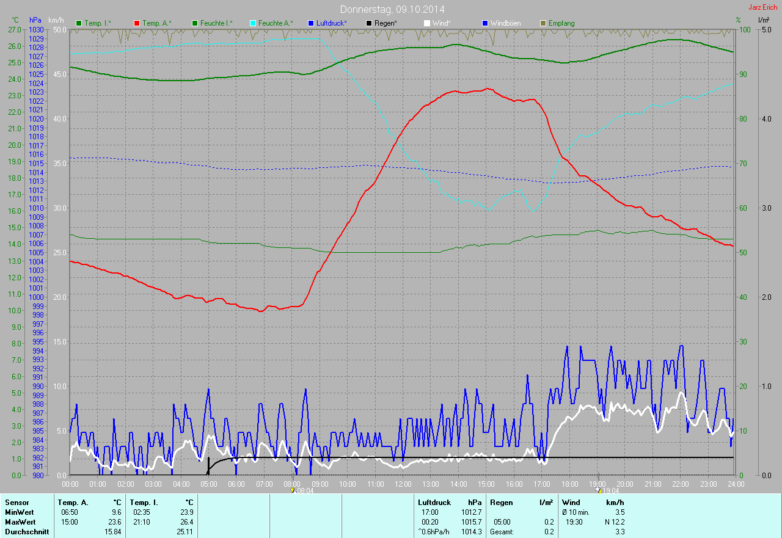Screen dimensions: 782x538
Task: Click the sunset marker at 19:04
Action: tap(599, 490)
